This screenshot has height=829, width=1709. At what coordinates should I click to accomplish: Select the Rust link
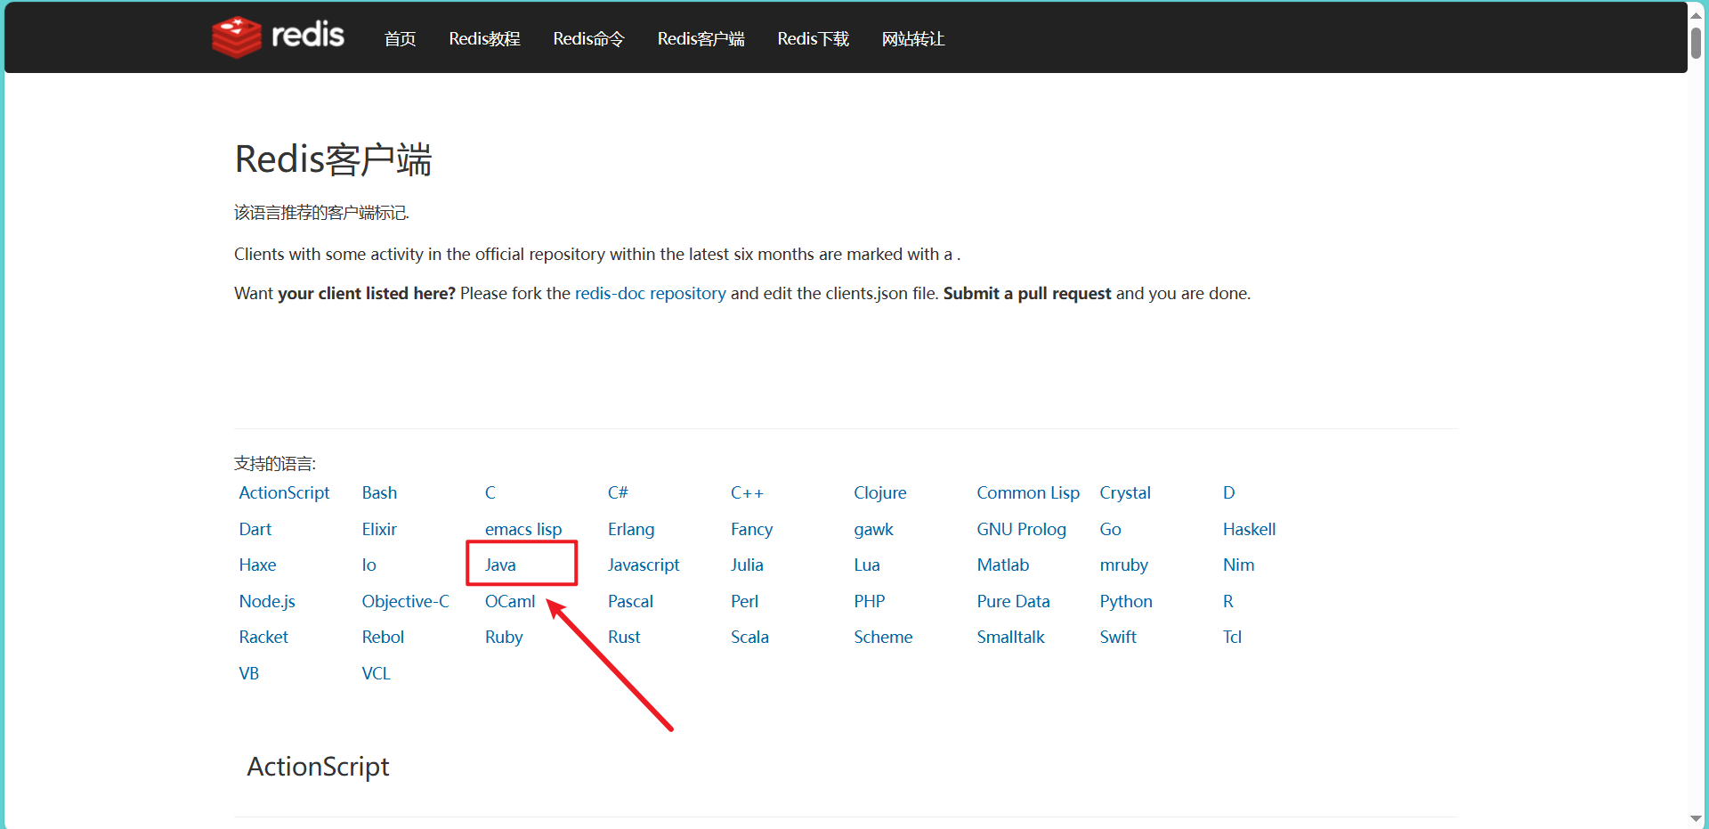(x=624, y=638)
